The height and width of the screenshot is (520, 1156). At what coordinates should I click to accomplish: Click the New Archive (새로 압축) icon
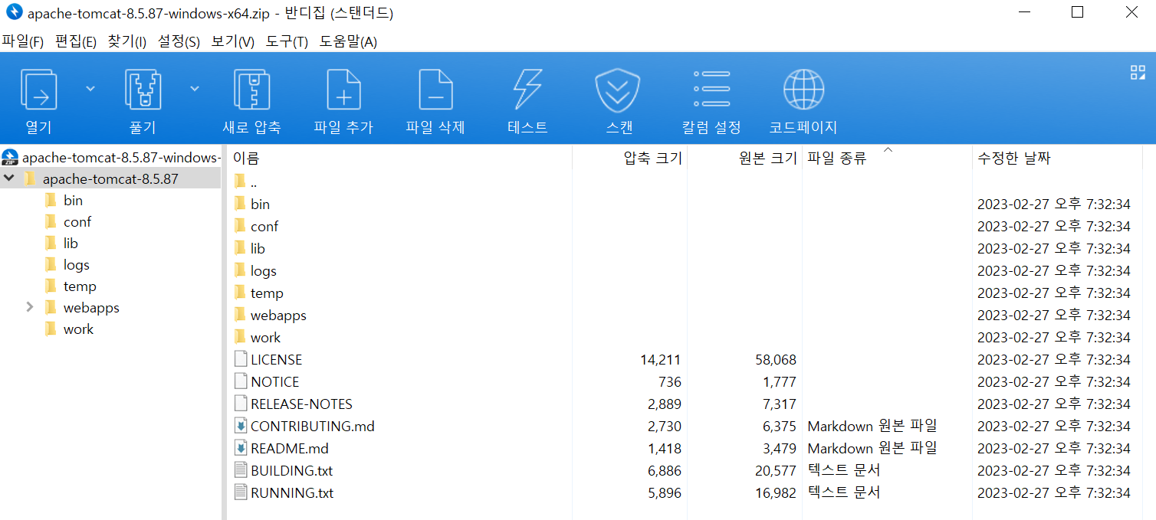[251, 90]
